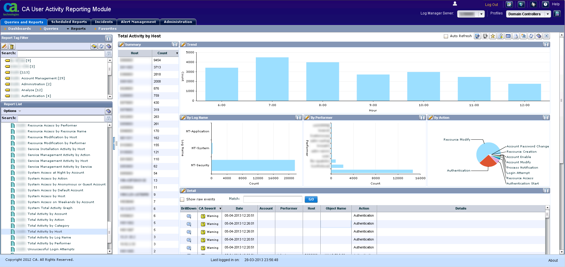Select the Favorites sub-menu
This screenshot has height=267, width=565.
click(108, 29)
